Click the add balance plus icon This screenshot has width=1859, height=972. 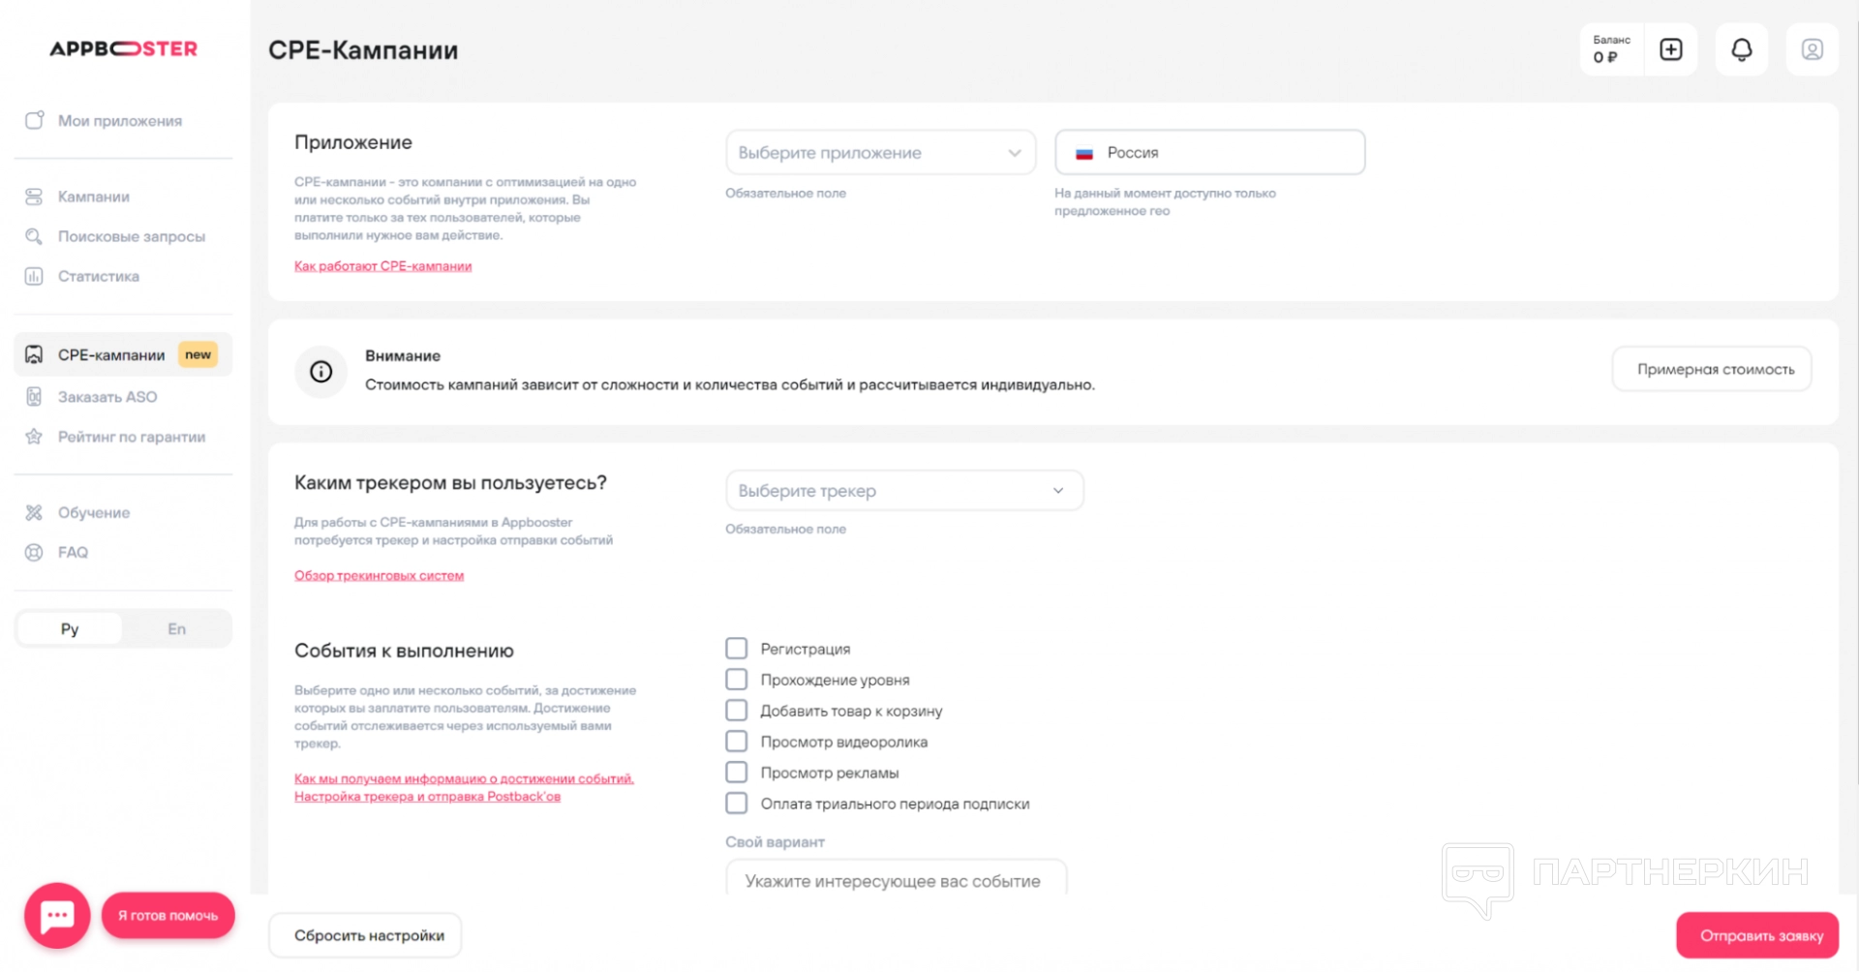1671,49
